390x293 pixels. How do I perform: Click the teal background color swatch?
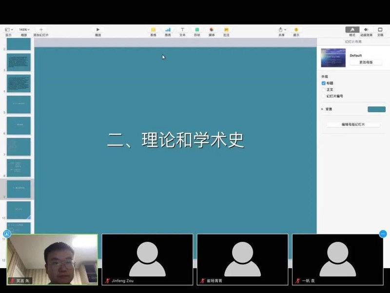click(376, 109)
